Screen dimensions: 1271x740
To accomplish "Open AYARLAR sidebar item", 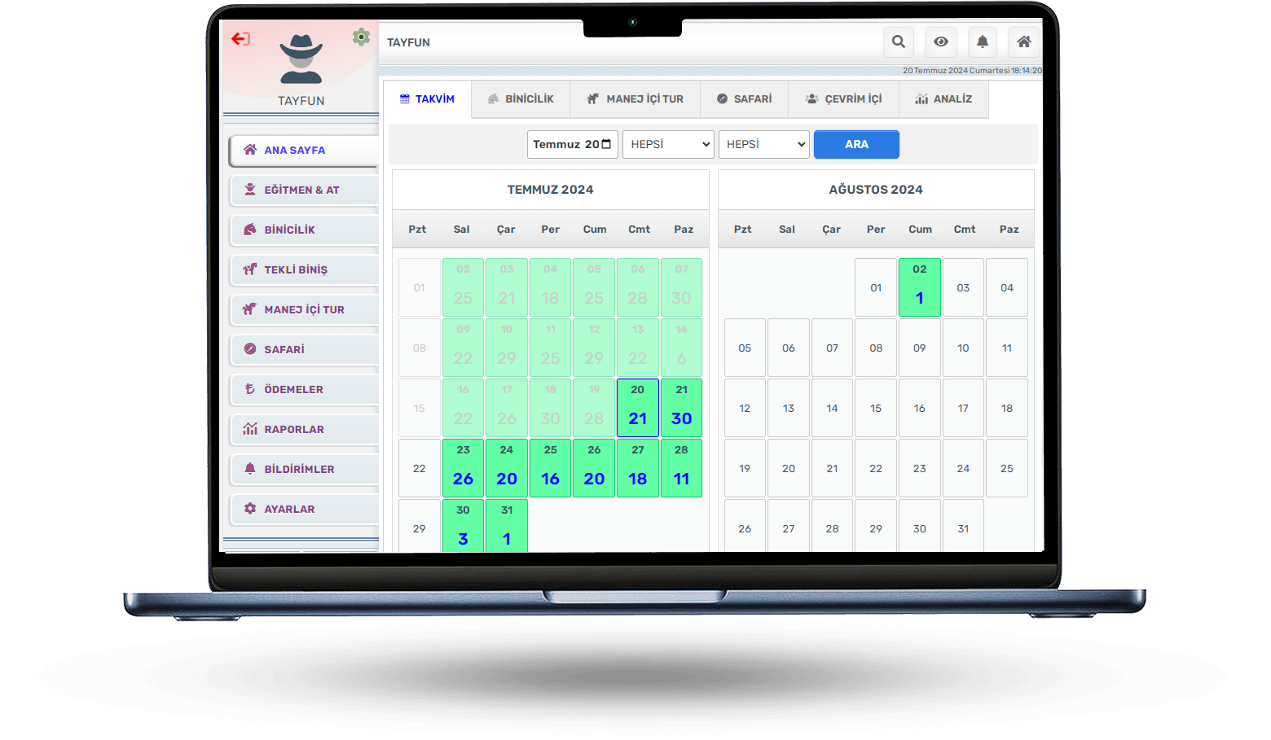I will point(304,509).
